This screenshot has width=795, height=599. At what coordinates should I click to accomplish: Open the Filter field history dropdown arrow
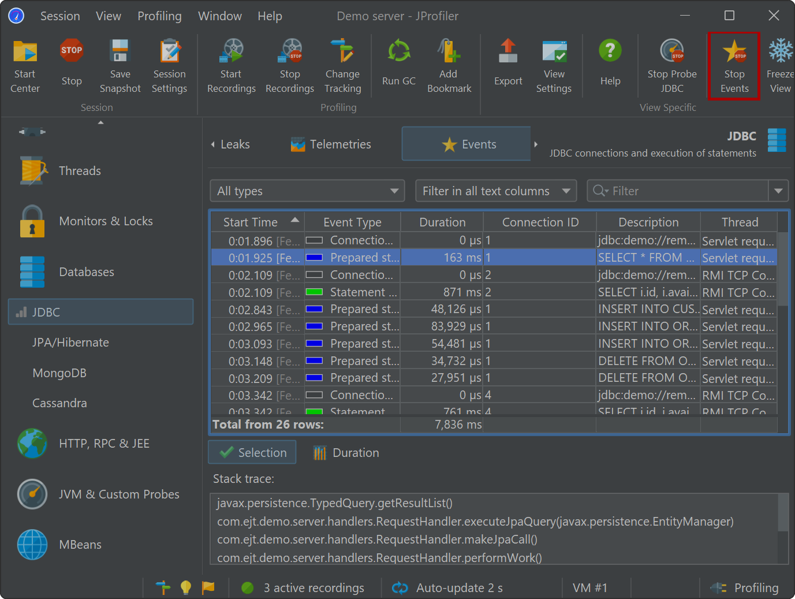(x=778, y=191)
